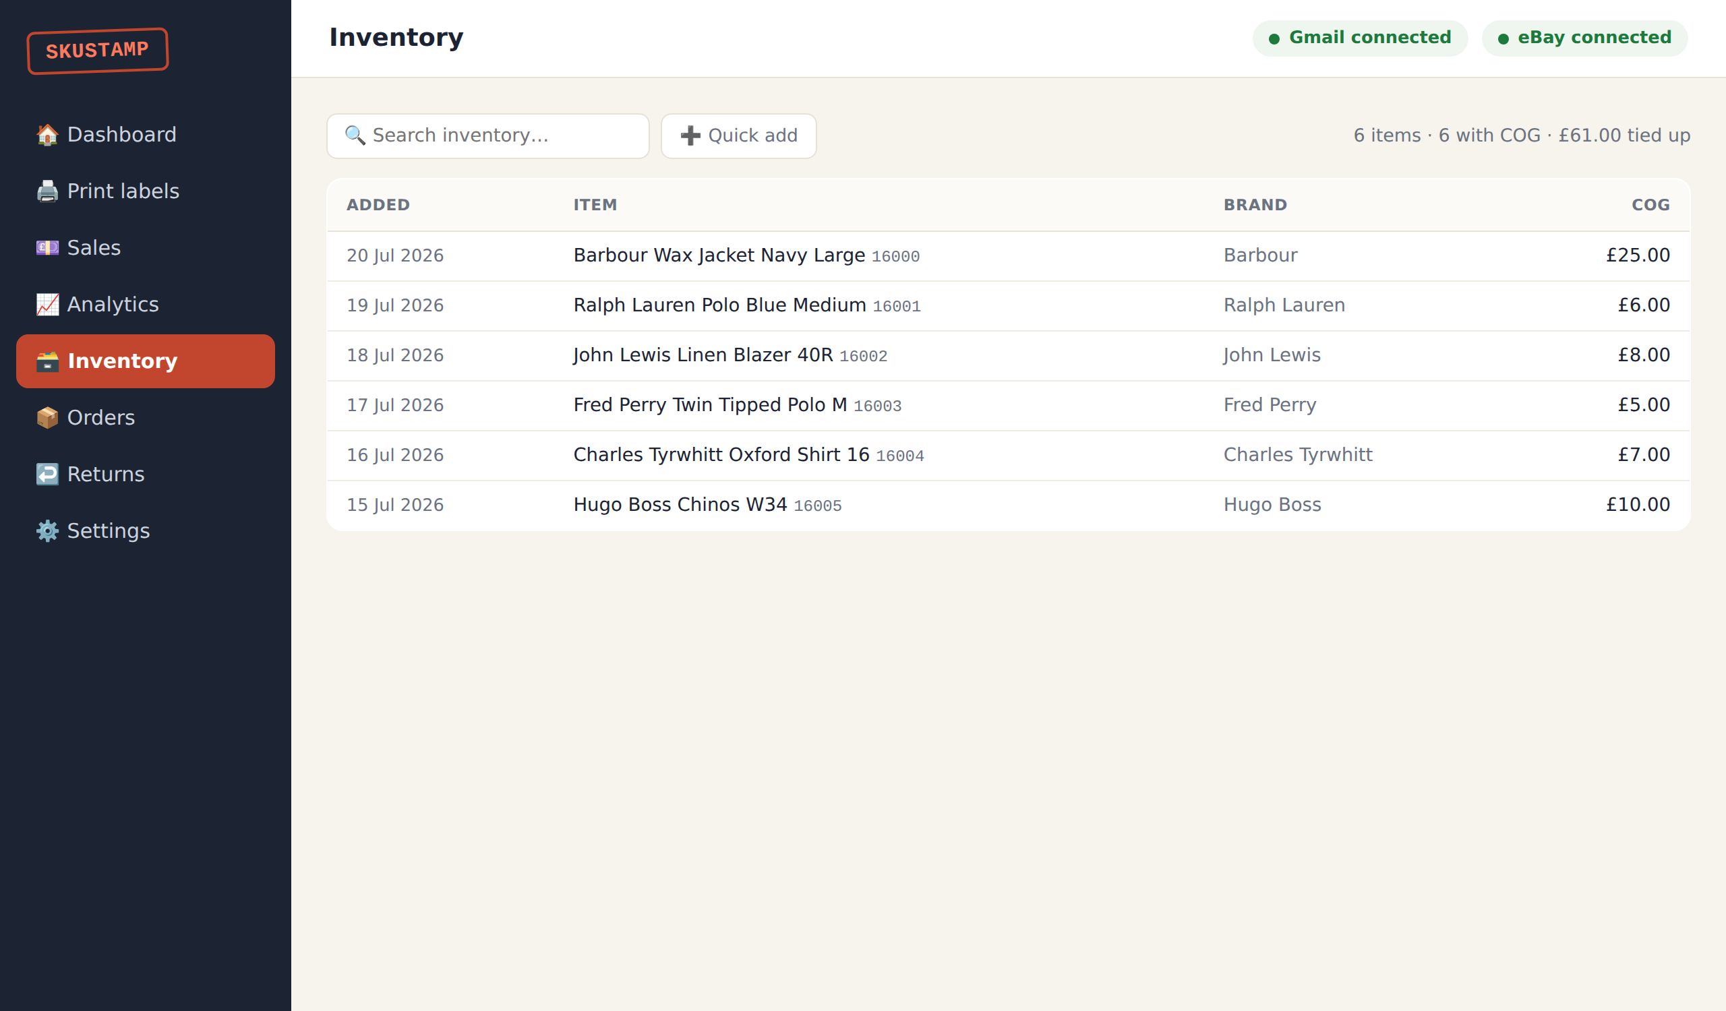Open the Dashboard menu item
The height and width of the screenshot is (1011, 1726).
[x=146, y=135]
